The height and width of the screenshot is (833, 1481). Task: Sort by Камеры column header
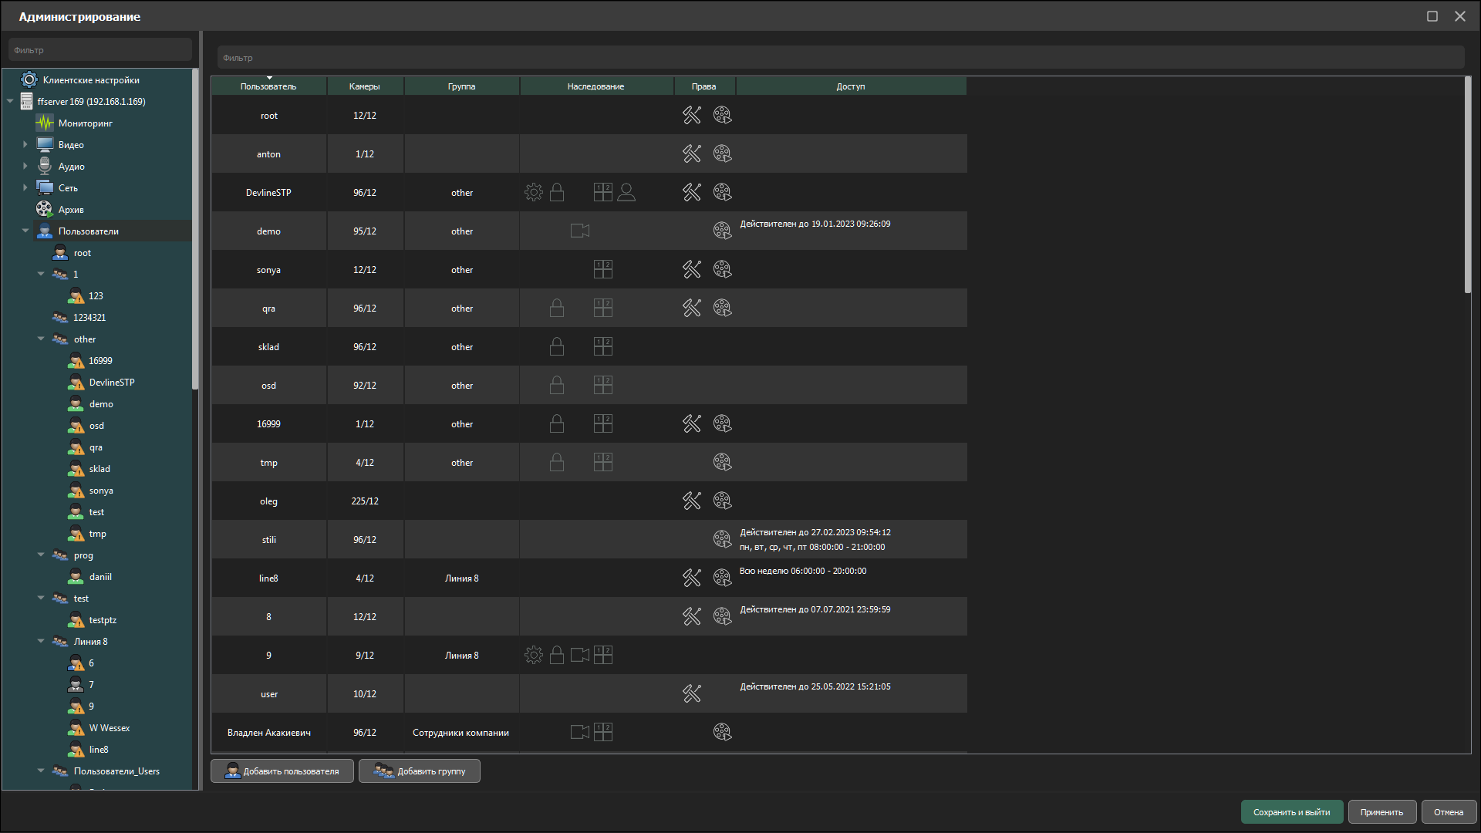(x=364, y=86)
